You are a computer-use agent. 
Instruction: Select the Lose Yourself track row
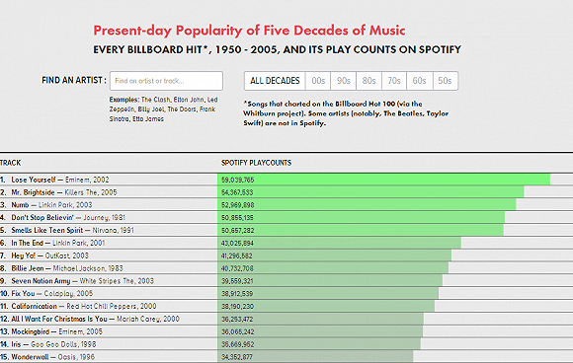pyautogui.click(x=286, y=180)
